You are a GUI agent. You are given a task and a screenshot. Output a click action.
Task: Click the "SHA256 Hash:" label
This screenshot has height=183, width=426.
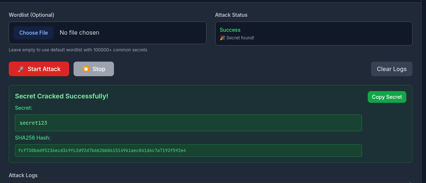[32, 138]
